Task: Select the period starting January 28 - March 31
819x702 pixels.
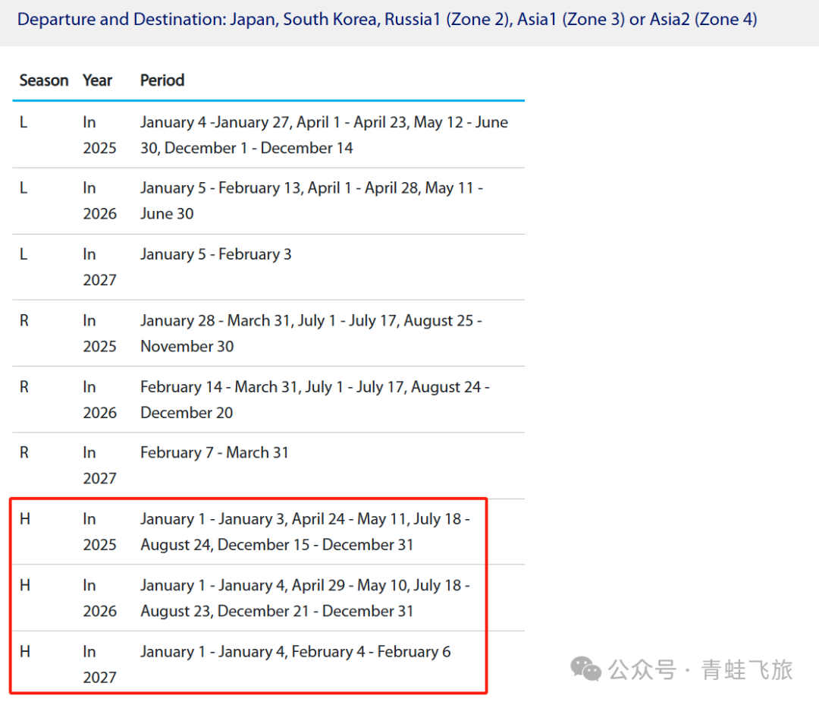Action: click(311, 333)
